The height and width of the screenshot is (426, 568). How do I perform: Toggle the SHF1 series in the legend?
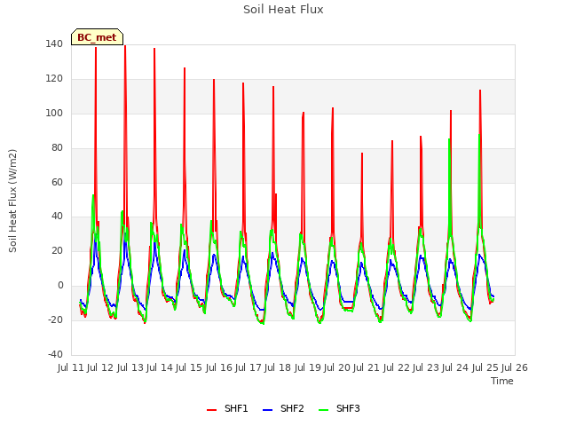[x=227, y=408]
